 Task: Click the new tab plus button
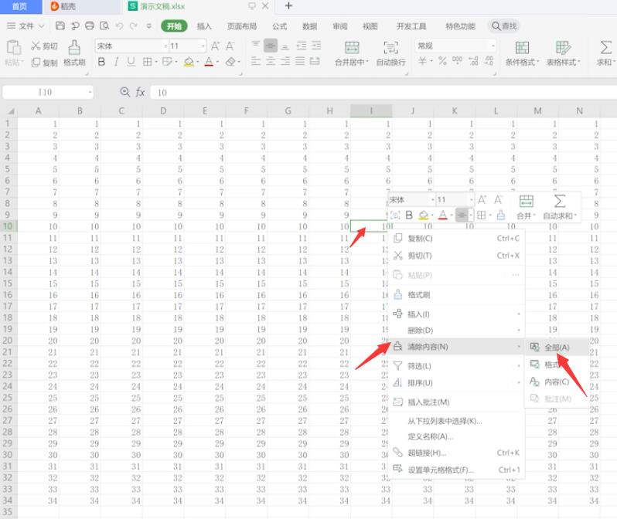(288, 5)
